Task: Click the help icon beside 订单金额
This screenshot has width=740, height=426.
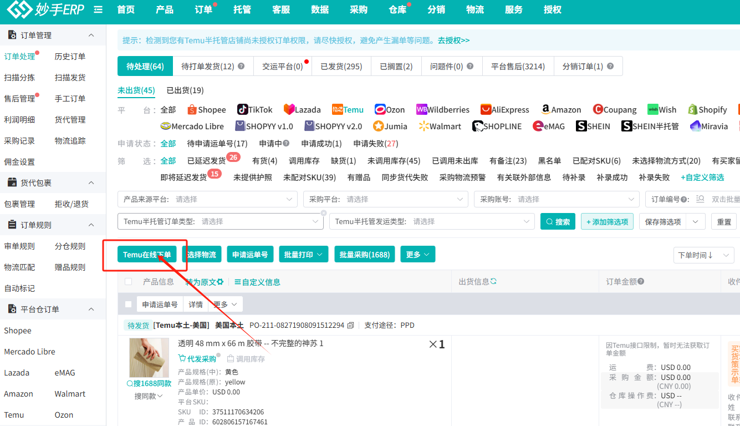Action: (641, 282)
